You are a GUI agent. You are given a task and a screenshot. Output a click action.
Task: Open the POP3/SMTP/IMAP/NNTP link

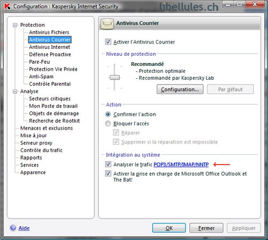click(x=181, y=164)
